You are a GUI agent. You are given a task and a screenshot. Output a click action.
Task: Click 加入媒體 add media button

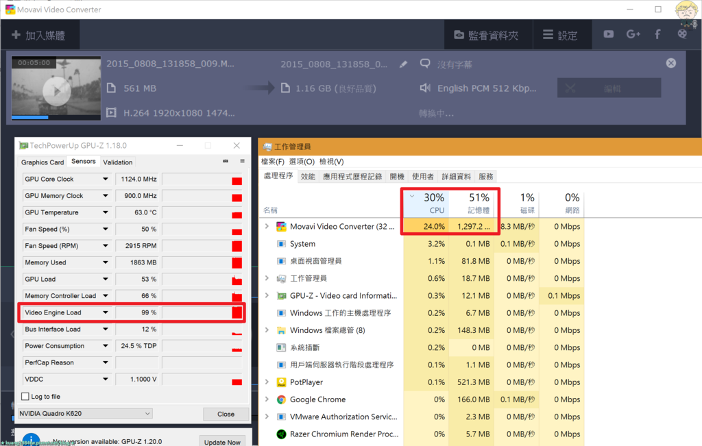tap(39, 35)
